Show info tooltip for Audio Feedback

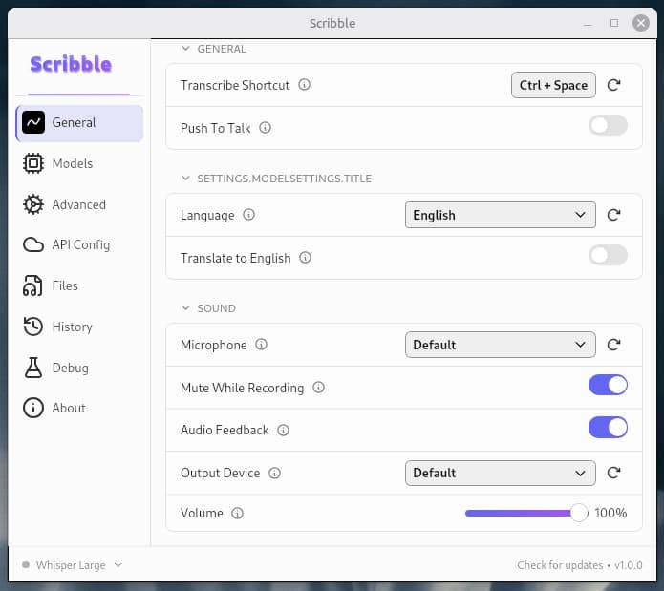284,431
